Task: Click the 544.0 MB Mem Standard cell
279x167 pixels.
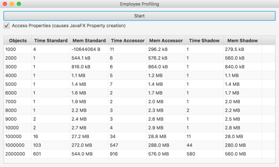Action: (89, 154)
